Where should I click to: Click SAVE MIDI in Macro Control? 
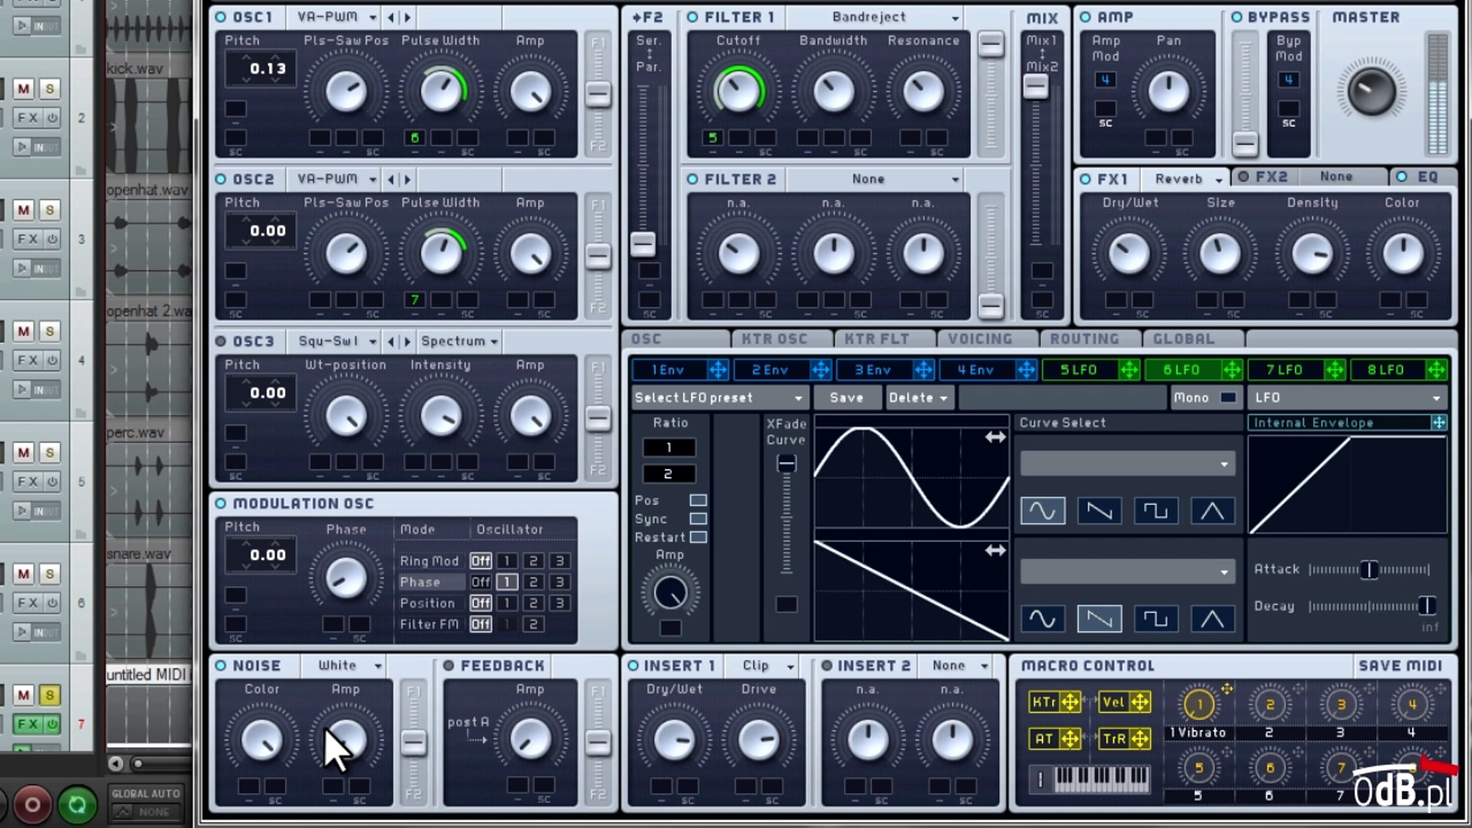point(1400,665)
